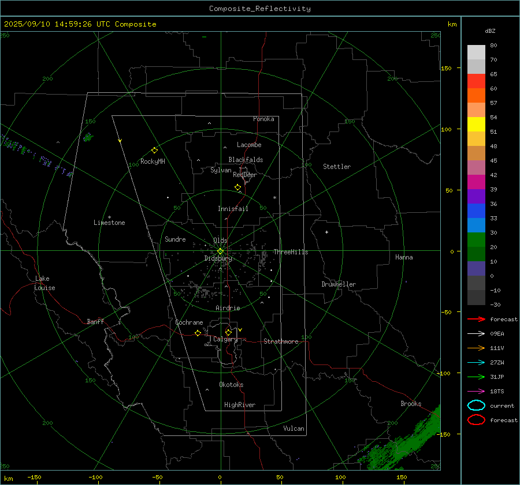Pick the magenta swatch between 42 and 39
The width and height of the screenshot is (520, 485).
tap(476, 182)
